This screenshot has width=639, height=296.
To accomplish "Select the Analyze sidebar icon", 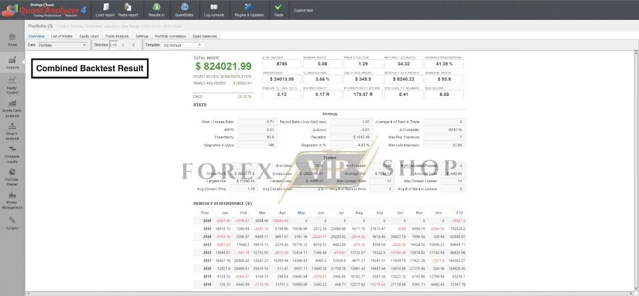I will (12, 63).
